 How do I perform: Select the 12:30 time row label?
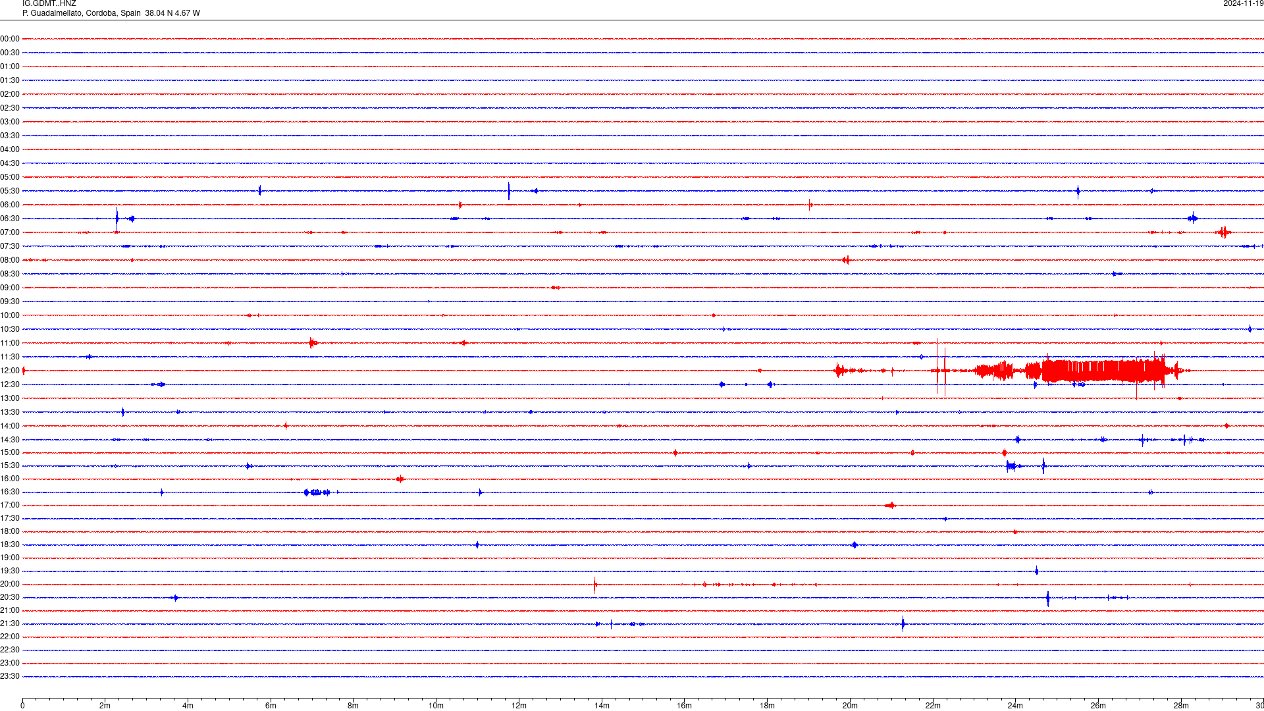pyautogui.click(x=10, y=384)
